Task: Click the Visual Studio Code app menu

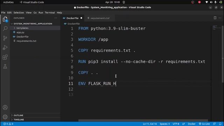Action: pos(32,2)
